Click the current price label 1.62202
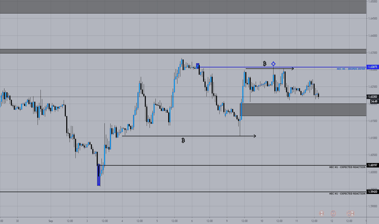The width and height of the screenshot is (379, 224). point(372,97)
